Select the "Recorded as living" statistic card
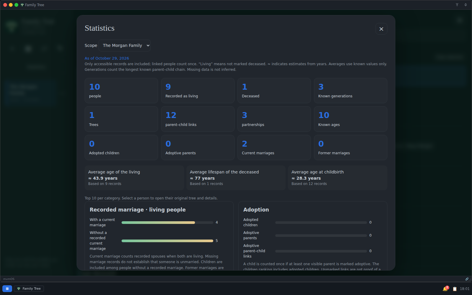The image size is (472, 295). (x=198, y=91)
